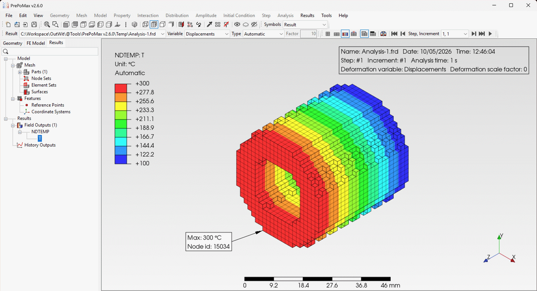Open the Tools menu
This screenshot has height=291, width=537.
point(327,16)
